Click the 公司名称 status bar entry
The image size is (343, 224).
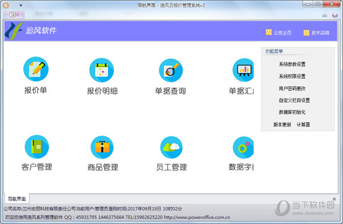click(40, 209)
